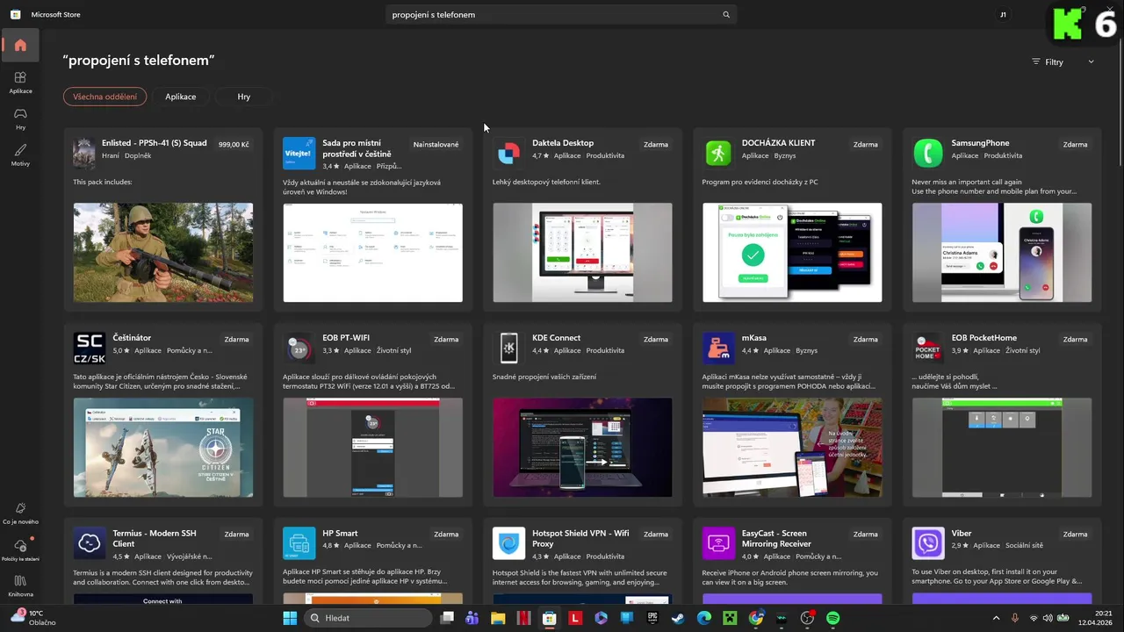Open the J1 user profile button
The height and width of the screenshot is (632, 1124).
point(1003,15)
